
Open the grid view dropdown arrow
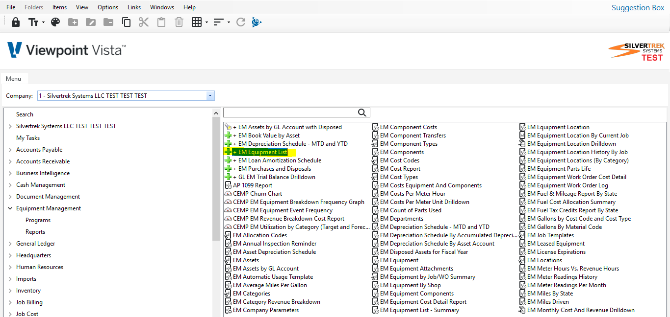click(206, 23)
